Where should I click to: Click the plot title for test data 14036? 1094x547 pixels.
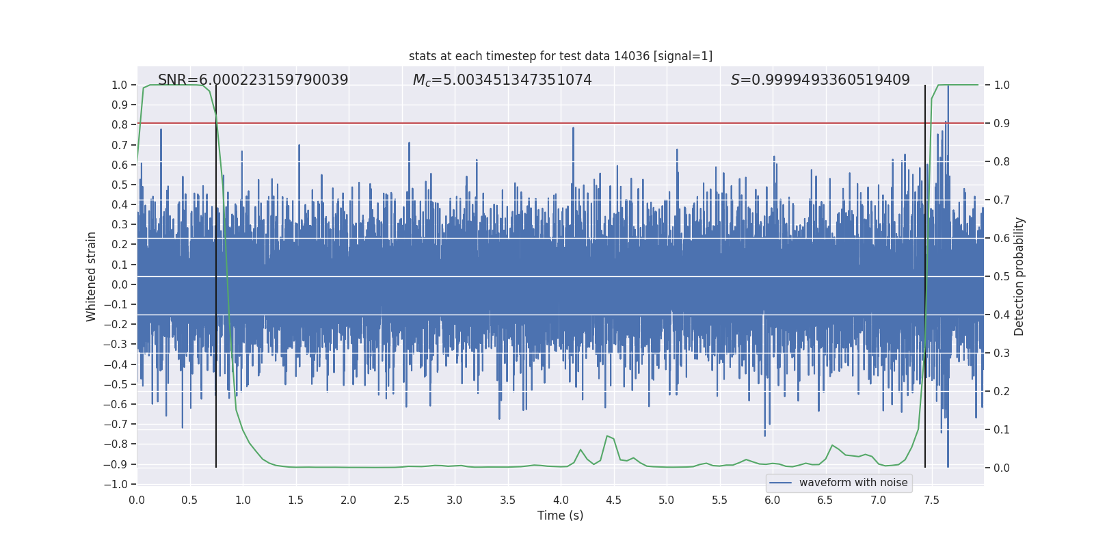click(x=560, y=56)
